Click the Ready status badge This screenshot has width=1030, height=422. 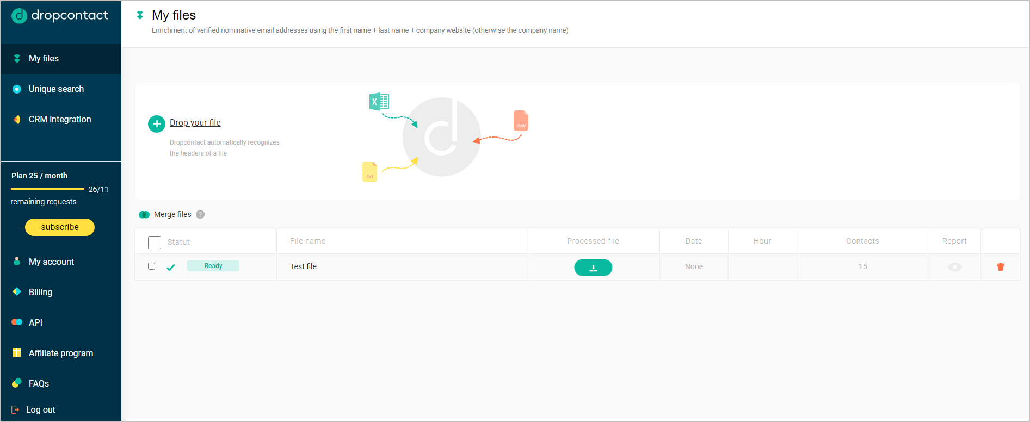coord(213,266)
